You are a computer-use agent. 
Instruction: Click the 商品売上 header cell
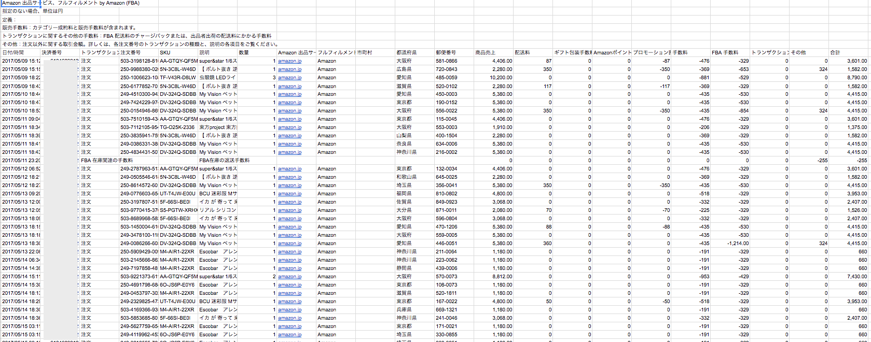pyautogui.click(x=493, y=53)
